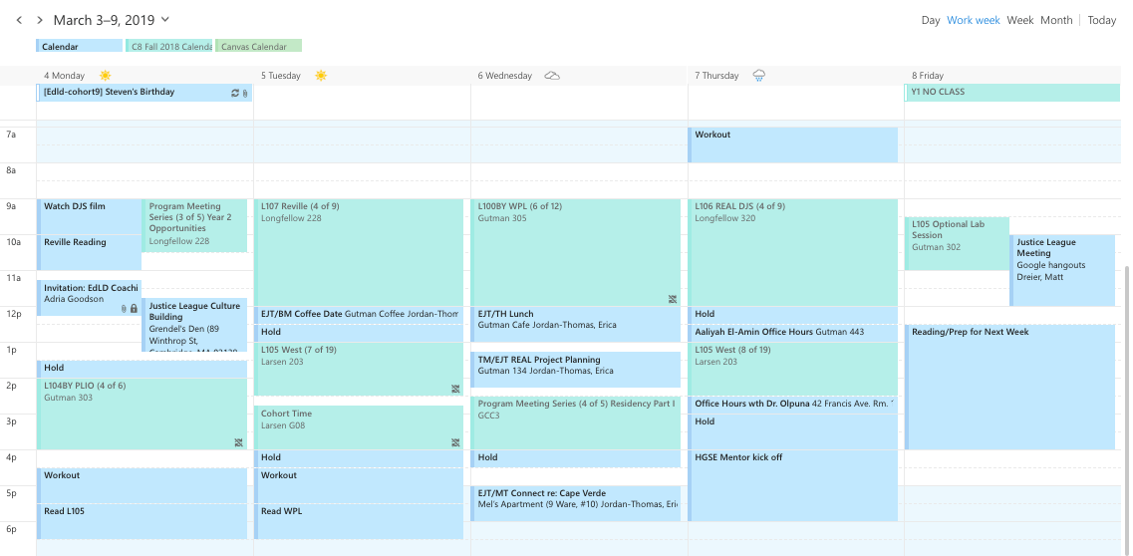Open the EJT/BM Coffee Date event
The width and height of the screenshot is (1133, 556).
359,316
